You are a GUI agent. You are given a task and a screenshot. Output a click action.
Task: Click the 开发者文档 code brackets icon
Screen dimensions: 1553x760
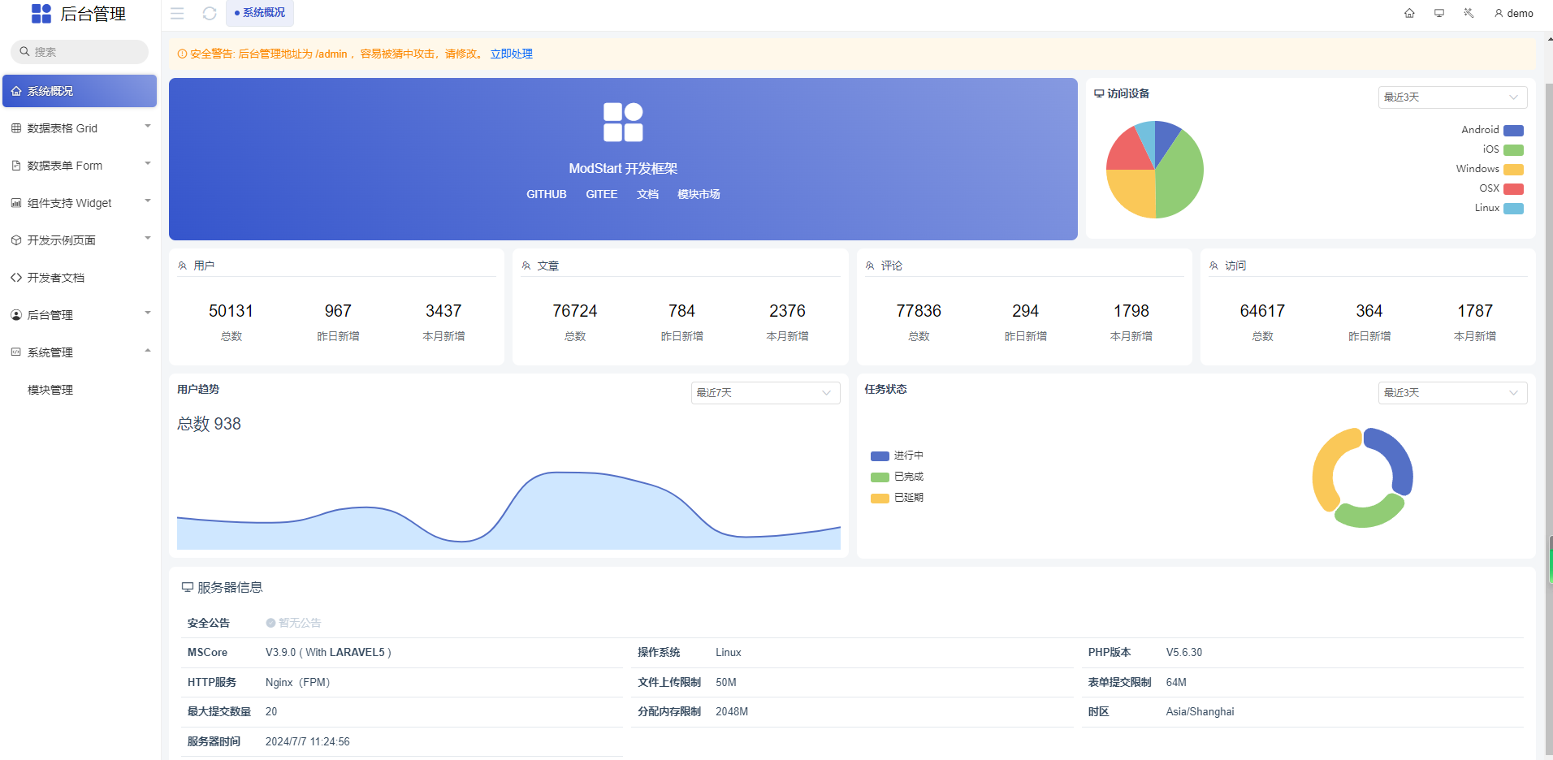(x=16, y=278)
